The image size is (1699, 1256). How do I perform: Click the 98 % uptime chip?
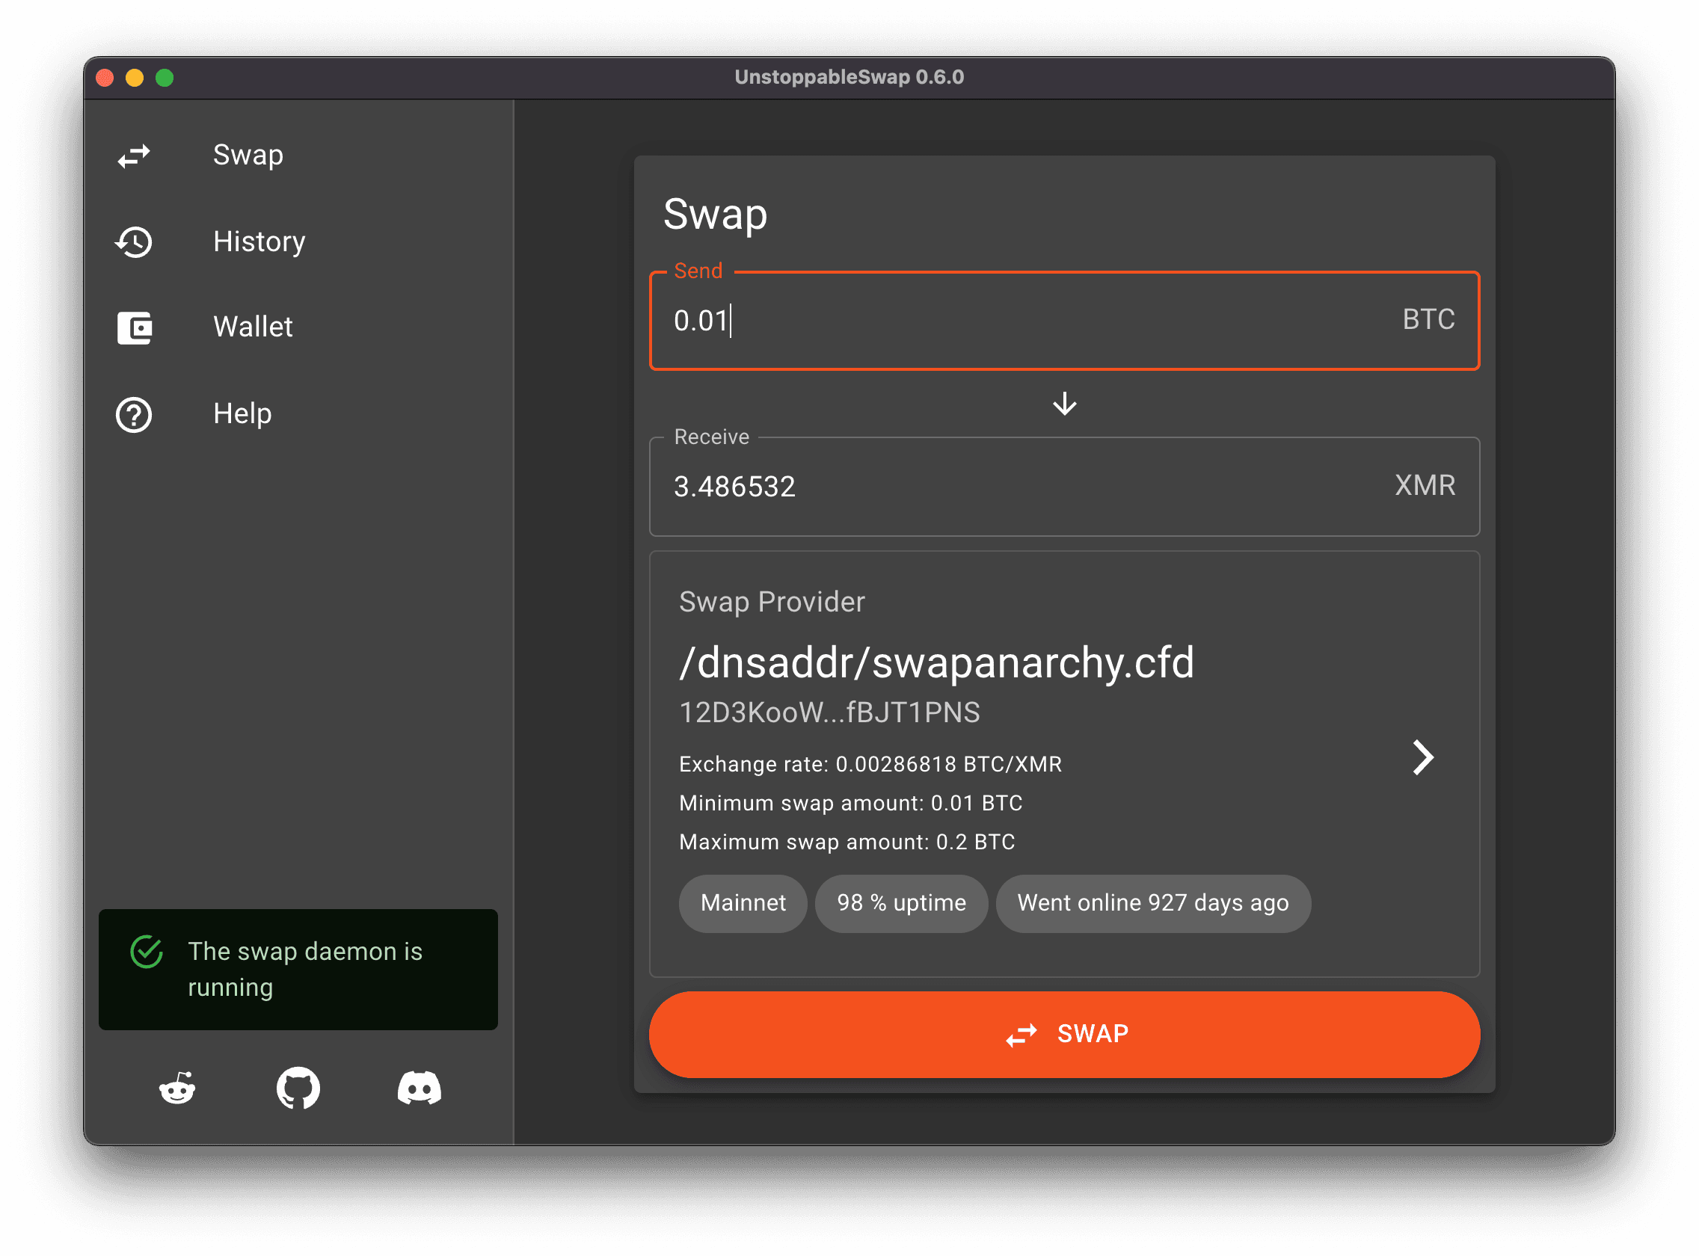coord(901,903)
